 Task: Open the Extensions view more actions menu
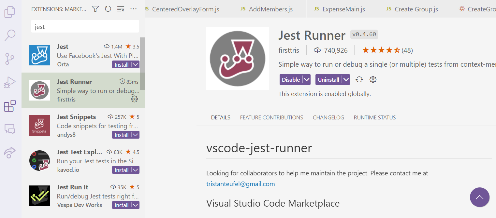pos(133,9)
